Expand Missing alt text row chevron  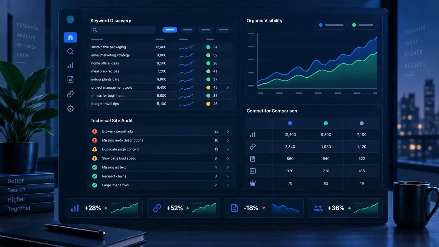click(x=228, y=167)
